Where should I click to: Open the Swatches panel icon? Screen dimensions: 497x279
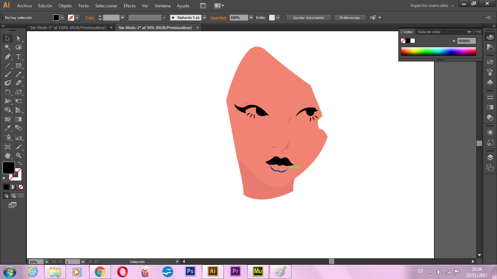490,62
